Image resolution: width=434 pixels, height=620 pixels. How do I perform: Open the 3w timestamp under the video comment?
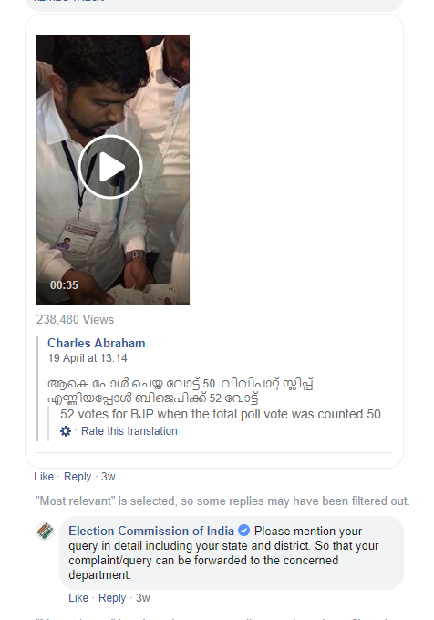pos(108,477)
